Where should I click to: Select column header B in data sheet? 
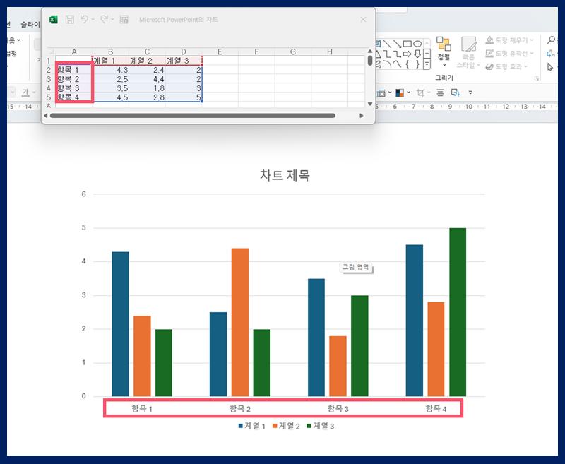click(110, 52)
